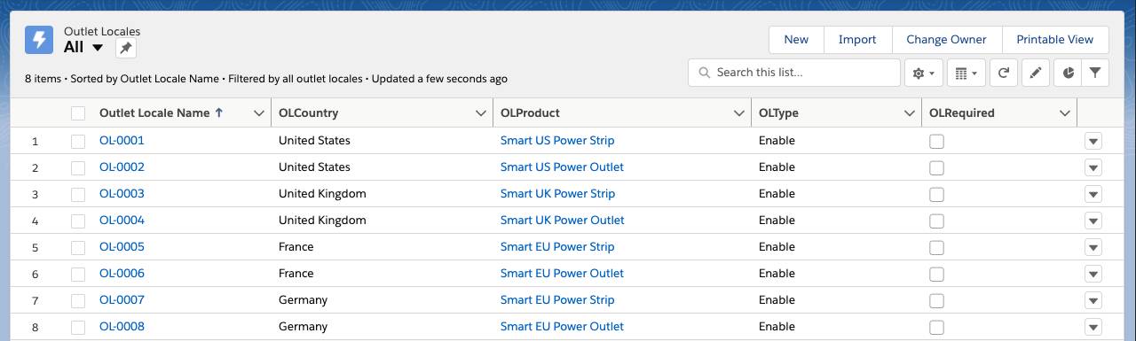
Task: Show the charts panel icon
Action: [1068, 73]
